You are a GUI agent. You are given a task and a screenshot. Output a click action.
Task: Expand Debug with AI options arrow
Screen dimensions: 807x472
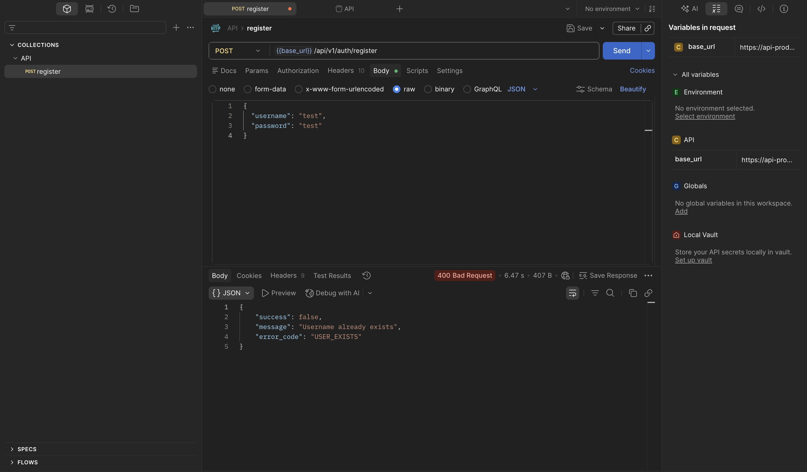point(370,293)
